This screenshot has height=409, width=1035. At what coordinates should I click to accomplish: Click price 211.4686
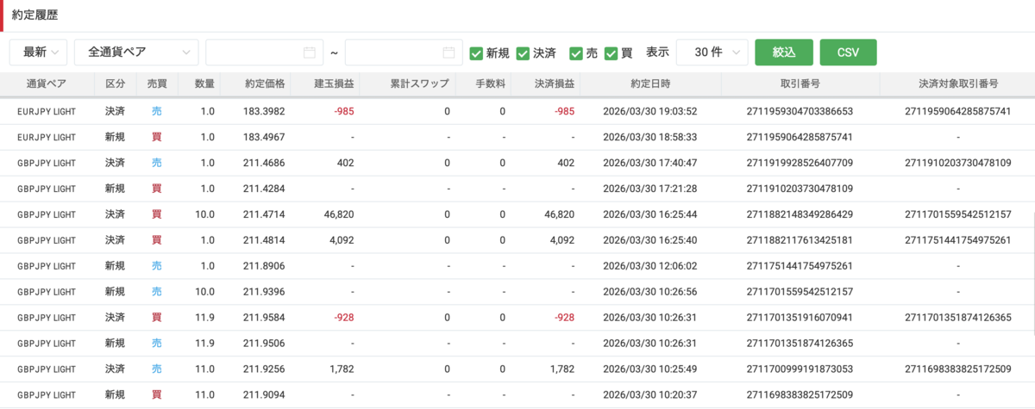(x=264, y=163)
